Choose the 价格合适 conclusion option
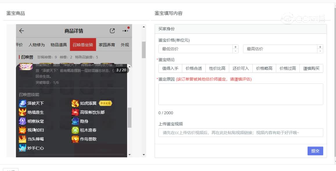 tap(194, 68)
